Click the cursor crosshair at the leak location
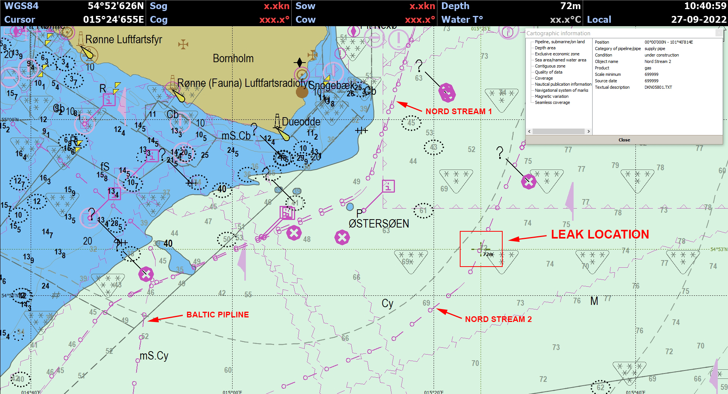 tap(481, 250)
